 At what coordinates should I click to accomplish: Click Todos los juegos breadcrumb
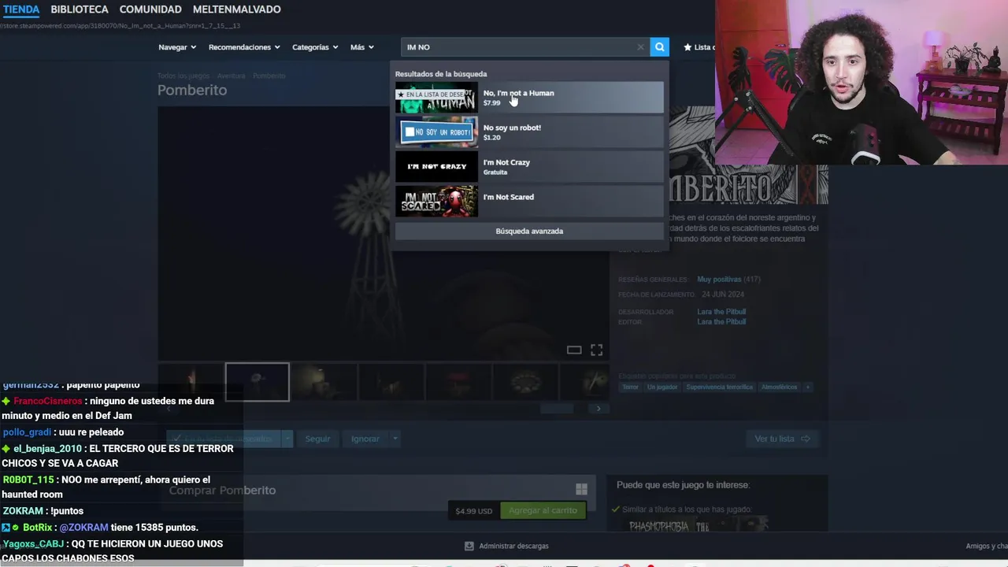tap(183, 76)
